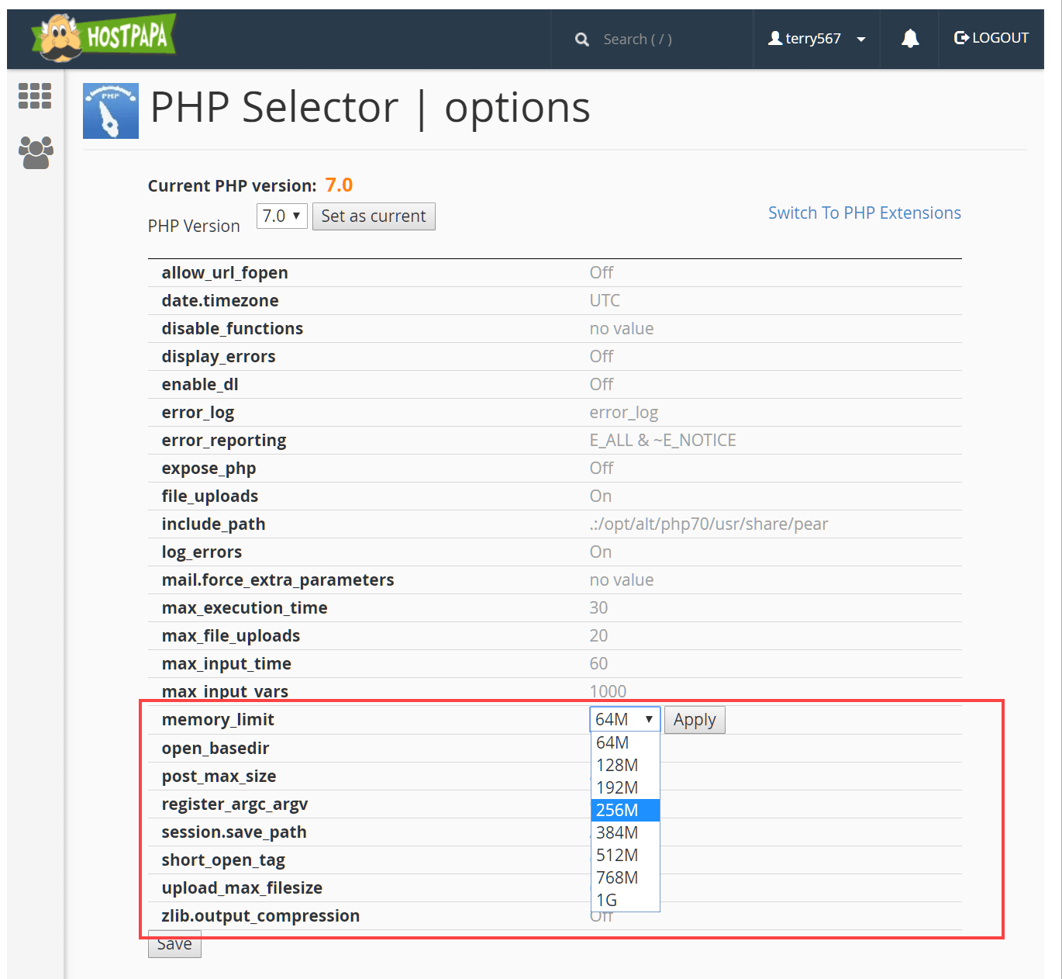Select the highlighted 256M option

pyautogui.click(x=625, y=810)
